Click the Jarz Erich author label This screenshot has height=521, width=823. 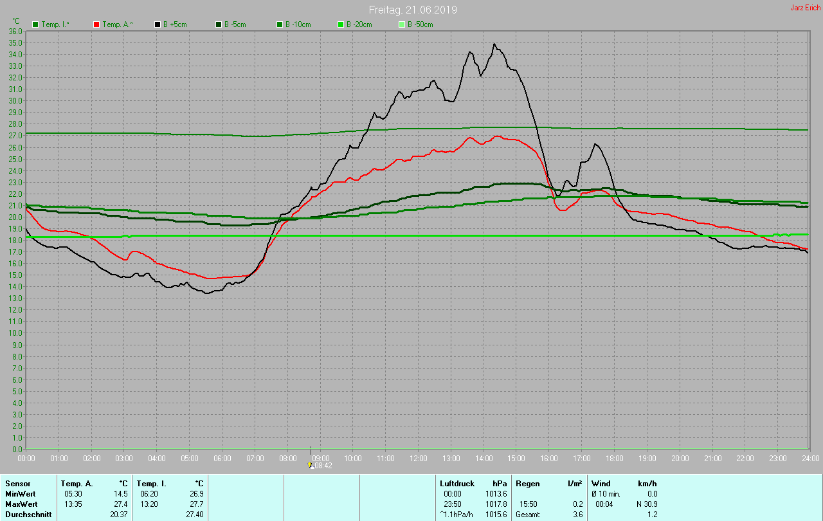point(805,8)
